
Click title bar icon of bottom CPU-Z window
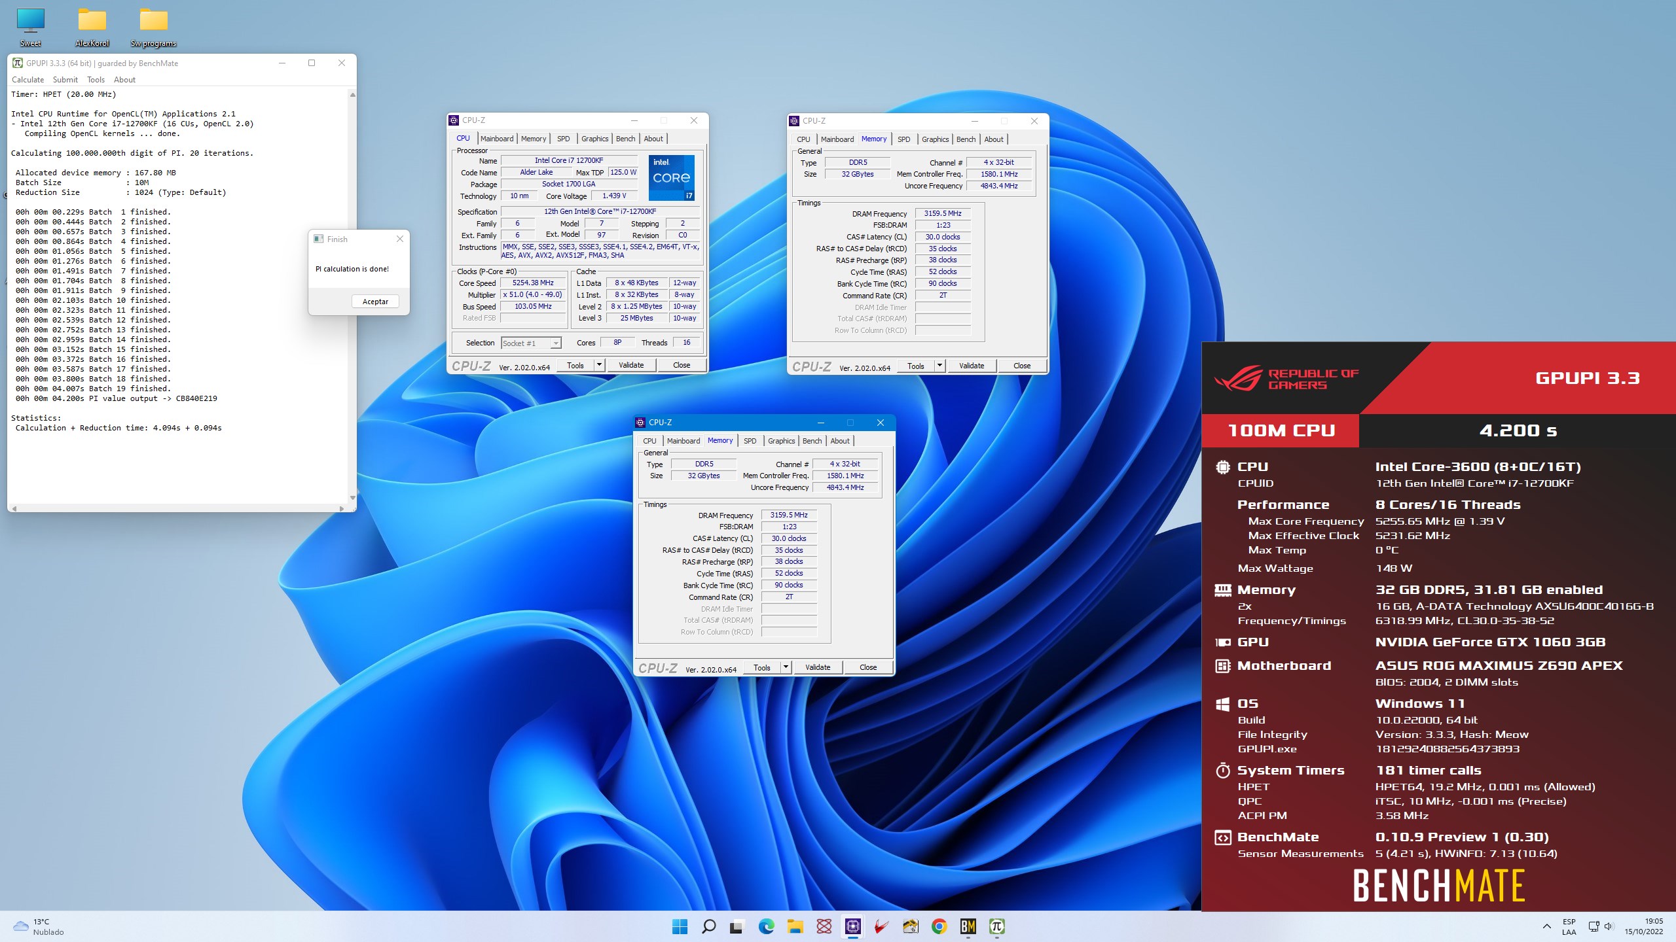coord(641,423)
